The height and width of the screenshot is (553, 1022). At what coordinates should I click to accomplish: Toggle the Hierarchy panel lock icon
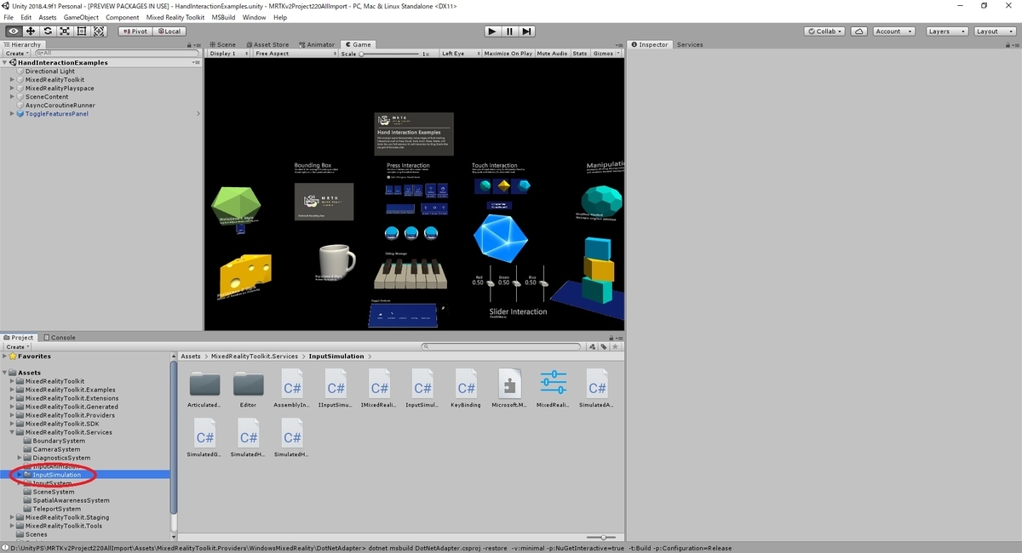coord(190,44)
